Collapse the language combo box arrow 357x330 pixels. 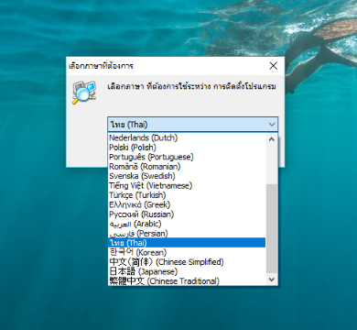tap(272, 125)
